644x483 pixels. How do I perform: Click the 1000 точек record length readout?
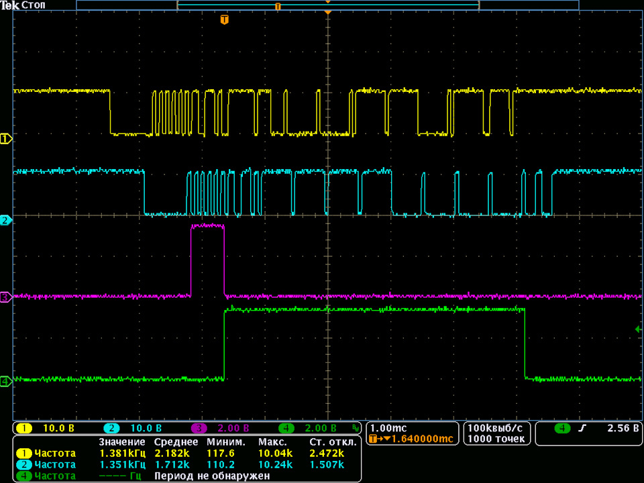pos(496,439)
